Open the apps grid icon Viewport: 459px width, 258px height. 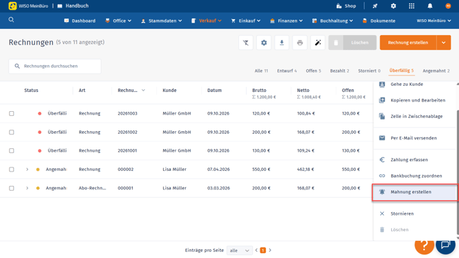click(412, 6)
